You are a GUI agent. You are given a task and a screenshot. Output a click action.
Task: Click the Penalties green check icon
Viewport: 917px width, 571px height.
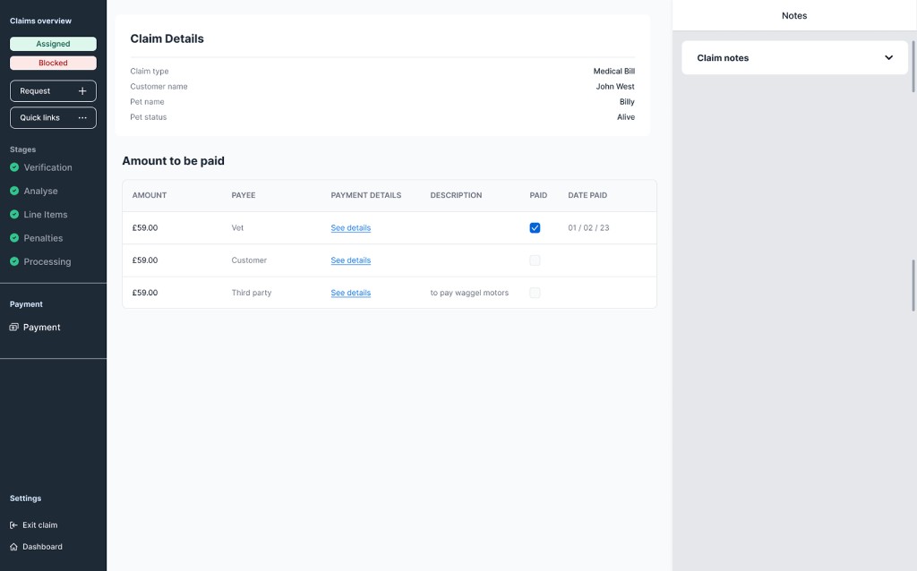tap(14, 238)
